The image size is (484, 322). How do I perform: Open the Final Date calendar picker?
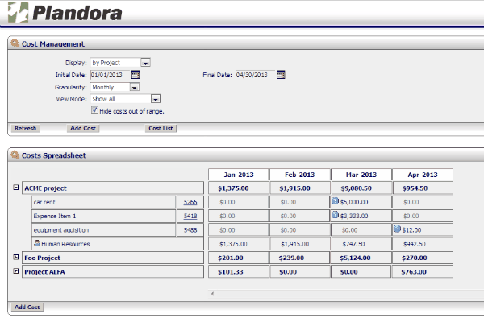point(281,75)
